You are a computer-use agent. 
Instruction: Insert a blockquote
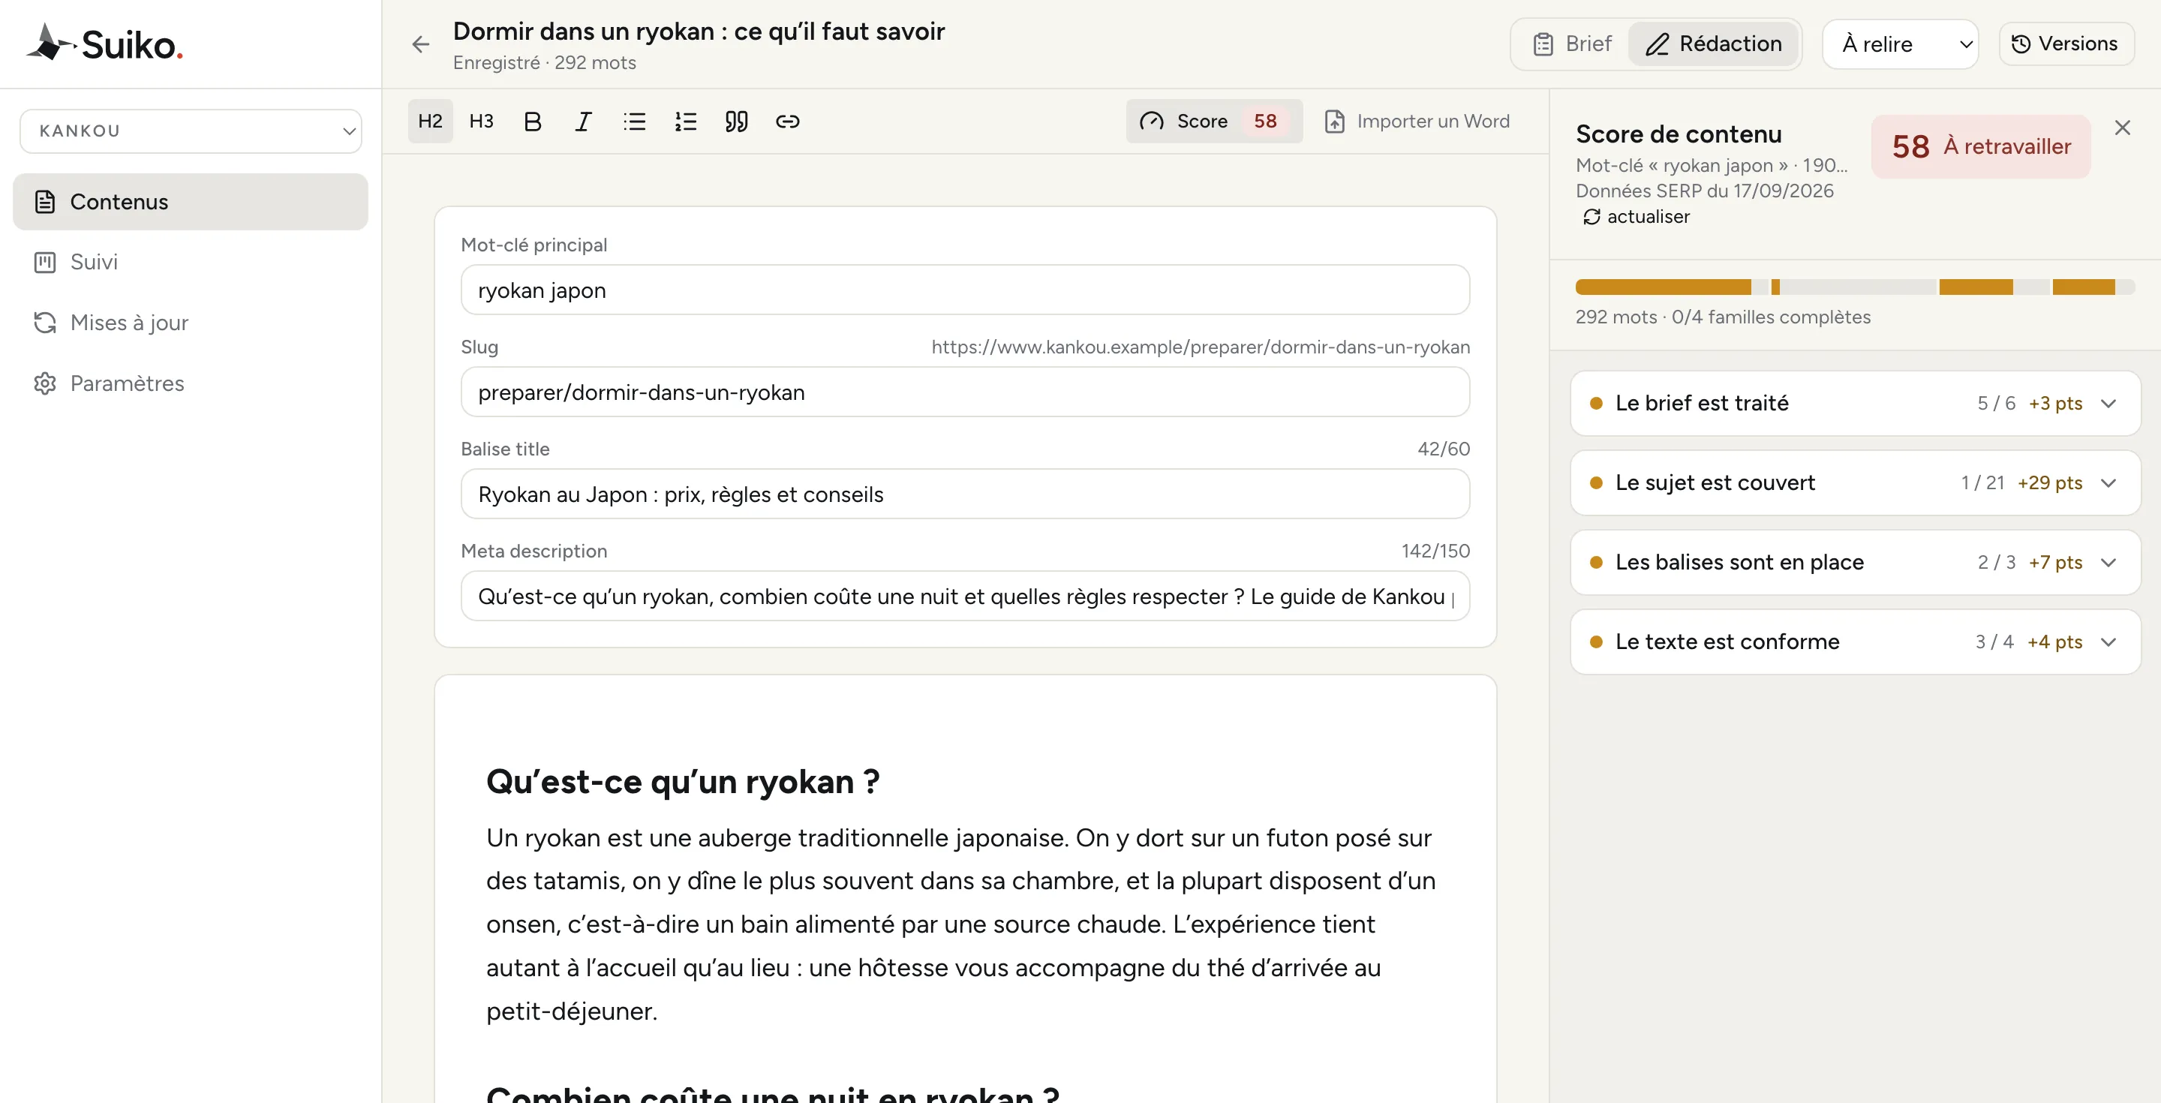[x=737, y=121]
